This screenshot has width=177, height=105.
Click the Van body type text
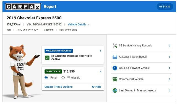pos(9,30)
